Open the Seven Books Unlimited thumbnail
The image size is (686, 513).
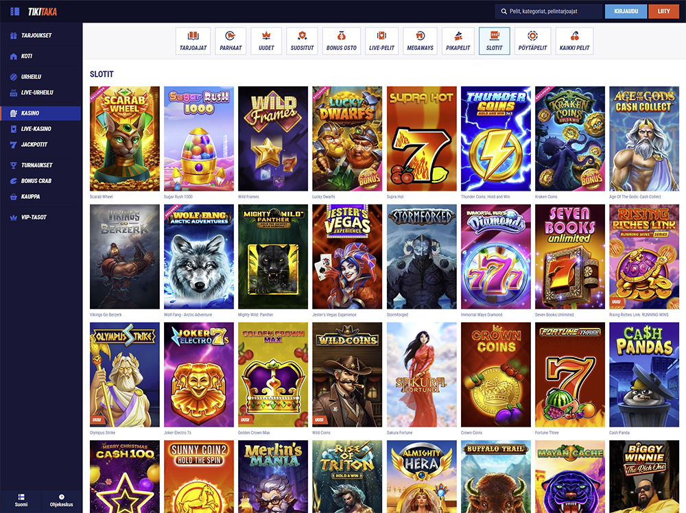tap(570, 256)
